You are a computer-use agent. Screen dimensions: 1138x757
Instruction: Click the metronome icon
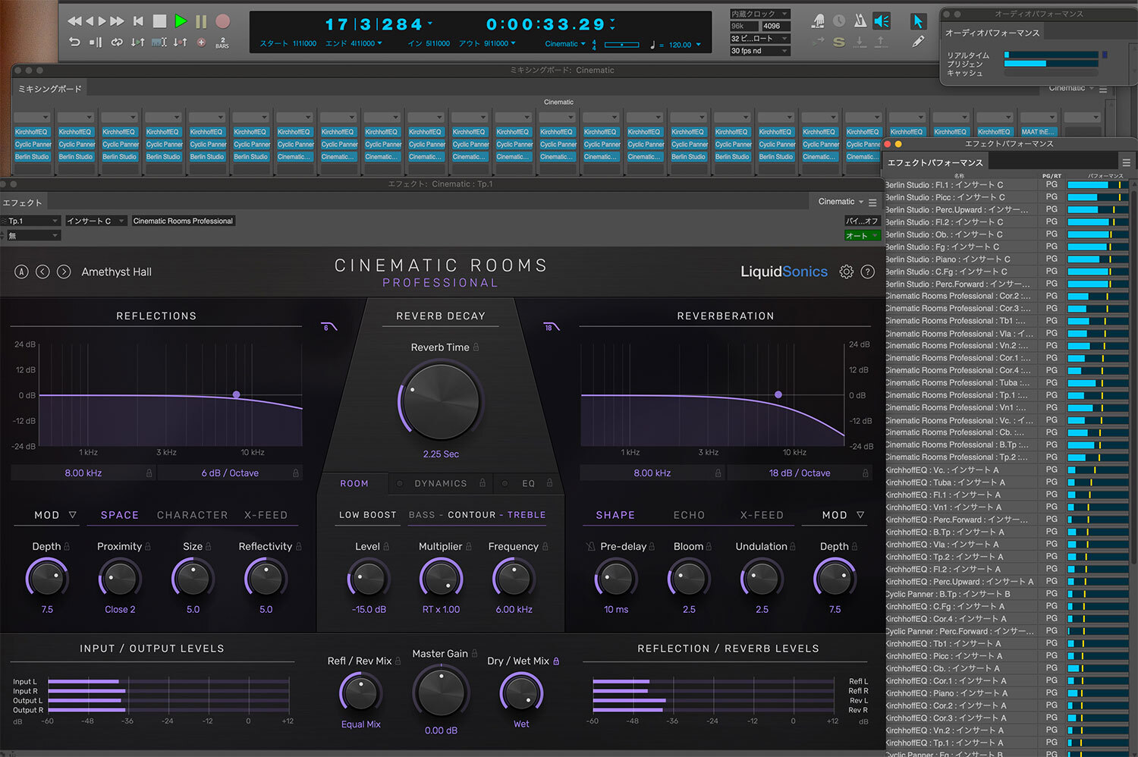860,21
